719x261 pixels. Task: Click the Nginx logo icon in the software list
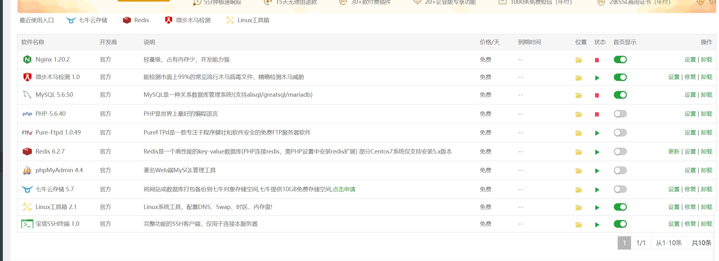click(27, 59)
